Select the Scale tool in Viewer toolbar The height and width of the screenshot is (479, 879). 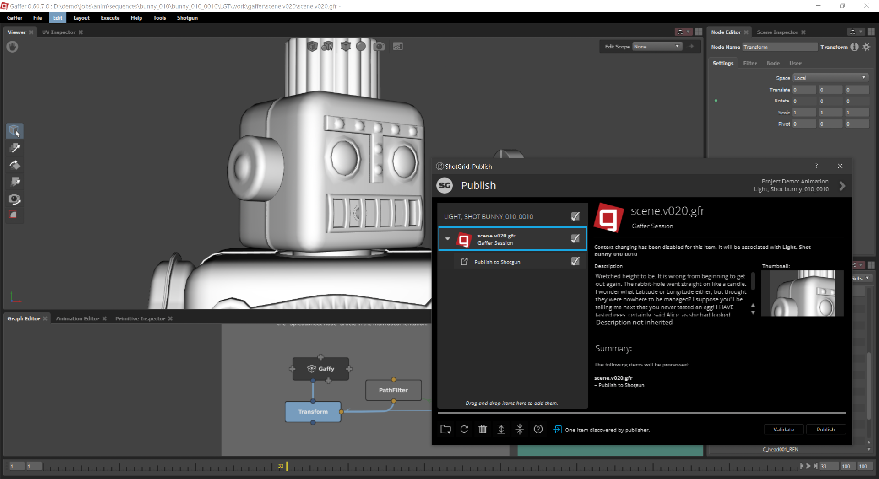pyautogui.click(x=15, y=182)
